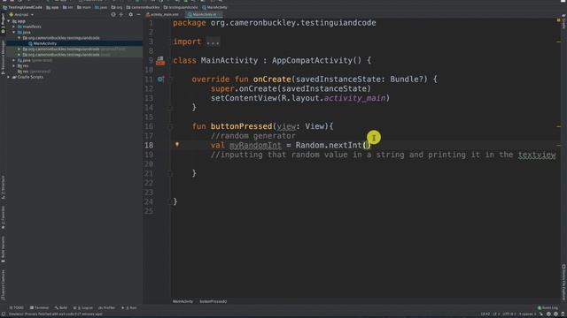Open the Build tool window
The width and height of the screenshot is (567, 318).
[x=61, y=308]
